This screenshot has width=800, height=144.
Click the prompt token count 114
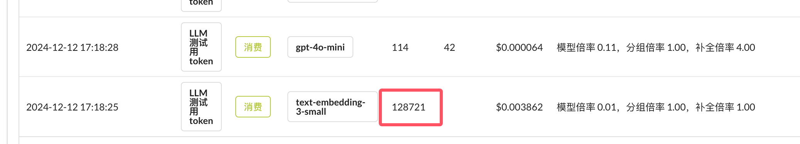[x=400, y=47]
